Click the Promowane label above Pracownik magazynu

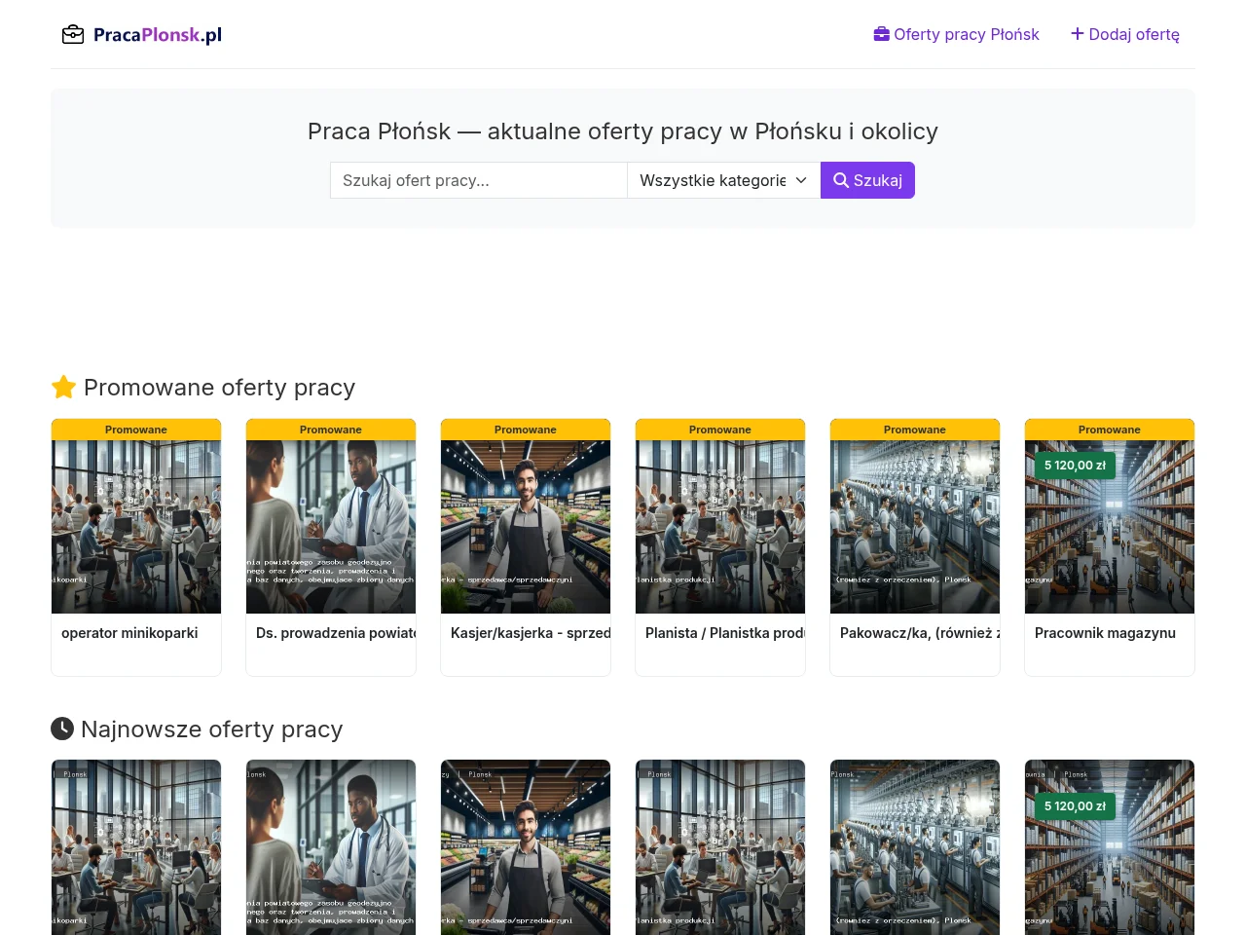1110,430
